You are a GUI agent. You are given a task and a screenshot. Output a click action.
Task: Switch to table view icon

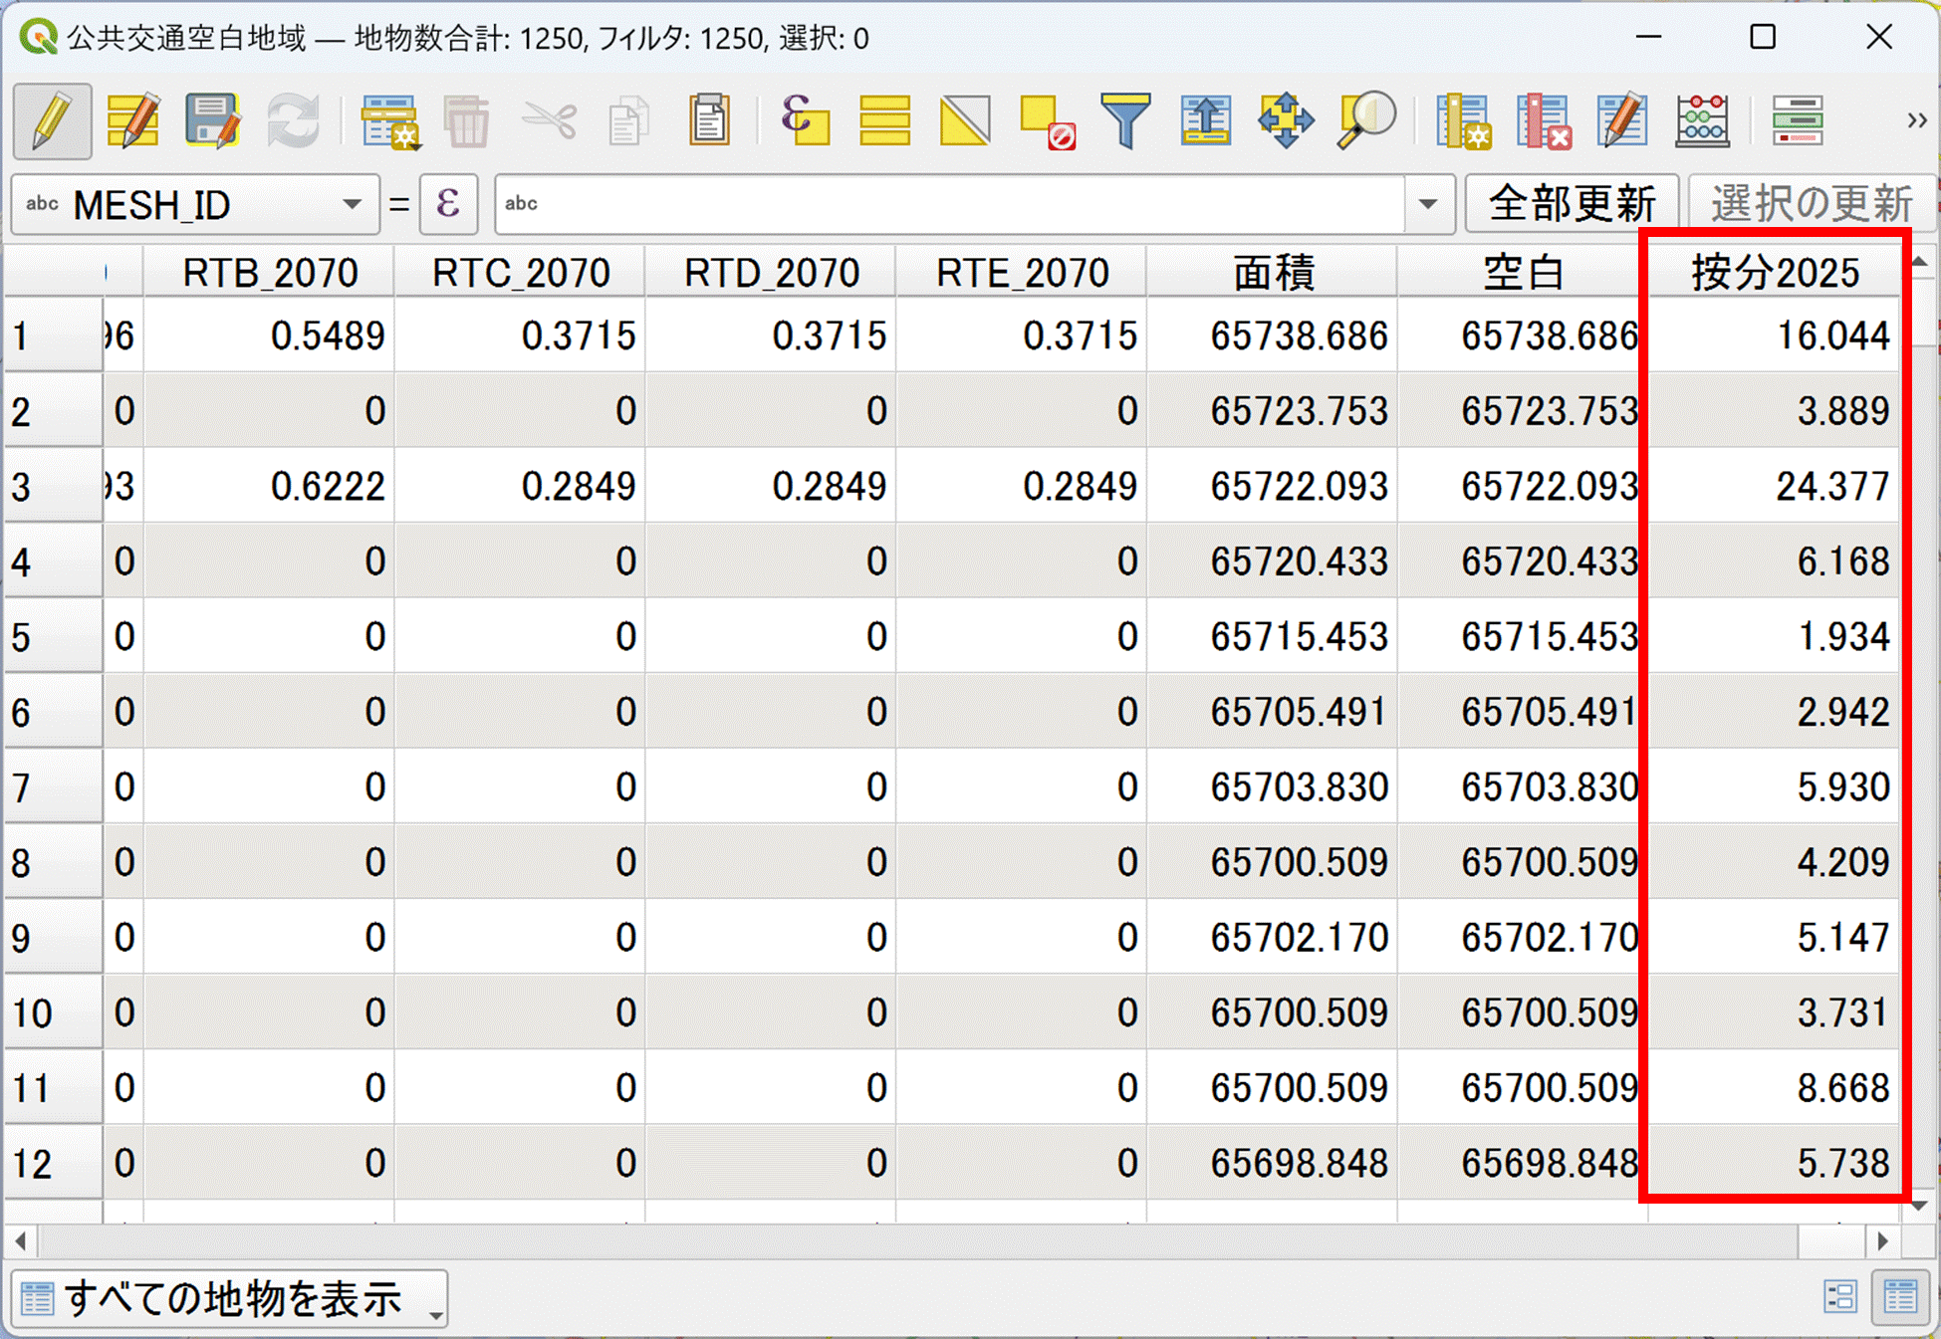[x=1900, y=1296]
